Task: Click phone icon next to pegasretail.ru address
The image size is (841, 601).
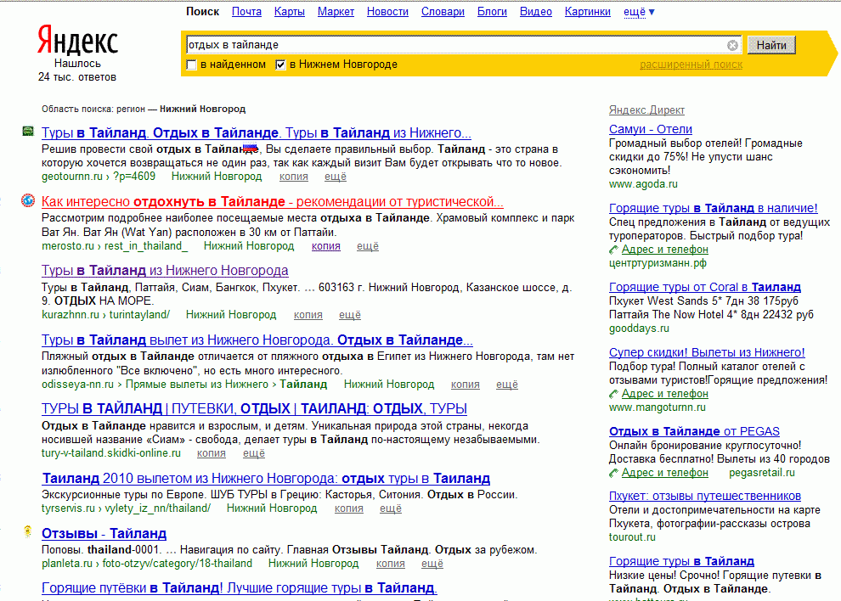Action: (613, 473)
